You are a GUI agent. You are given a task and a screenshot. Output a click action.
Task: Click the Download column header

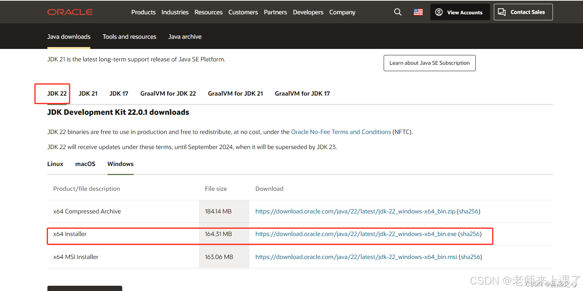(x=269, y=189)
